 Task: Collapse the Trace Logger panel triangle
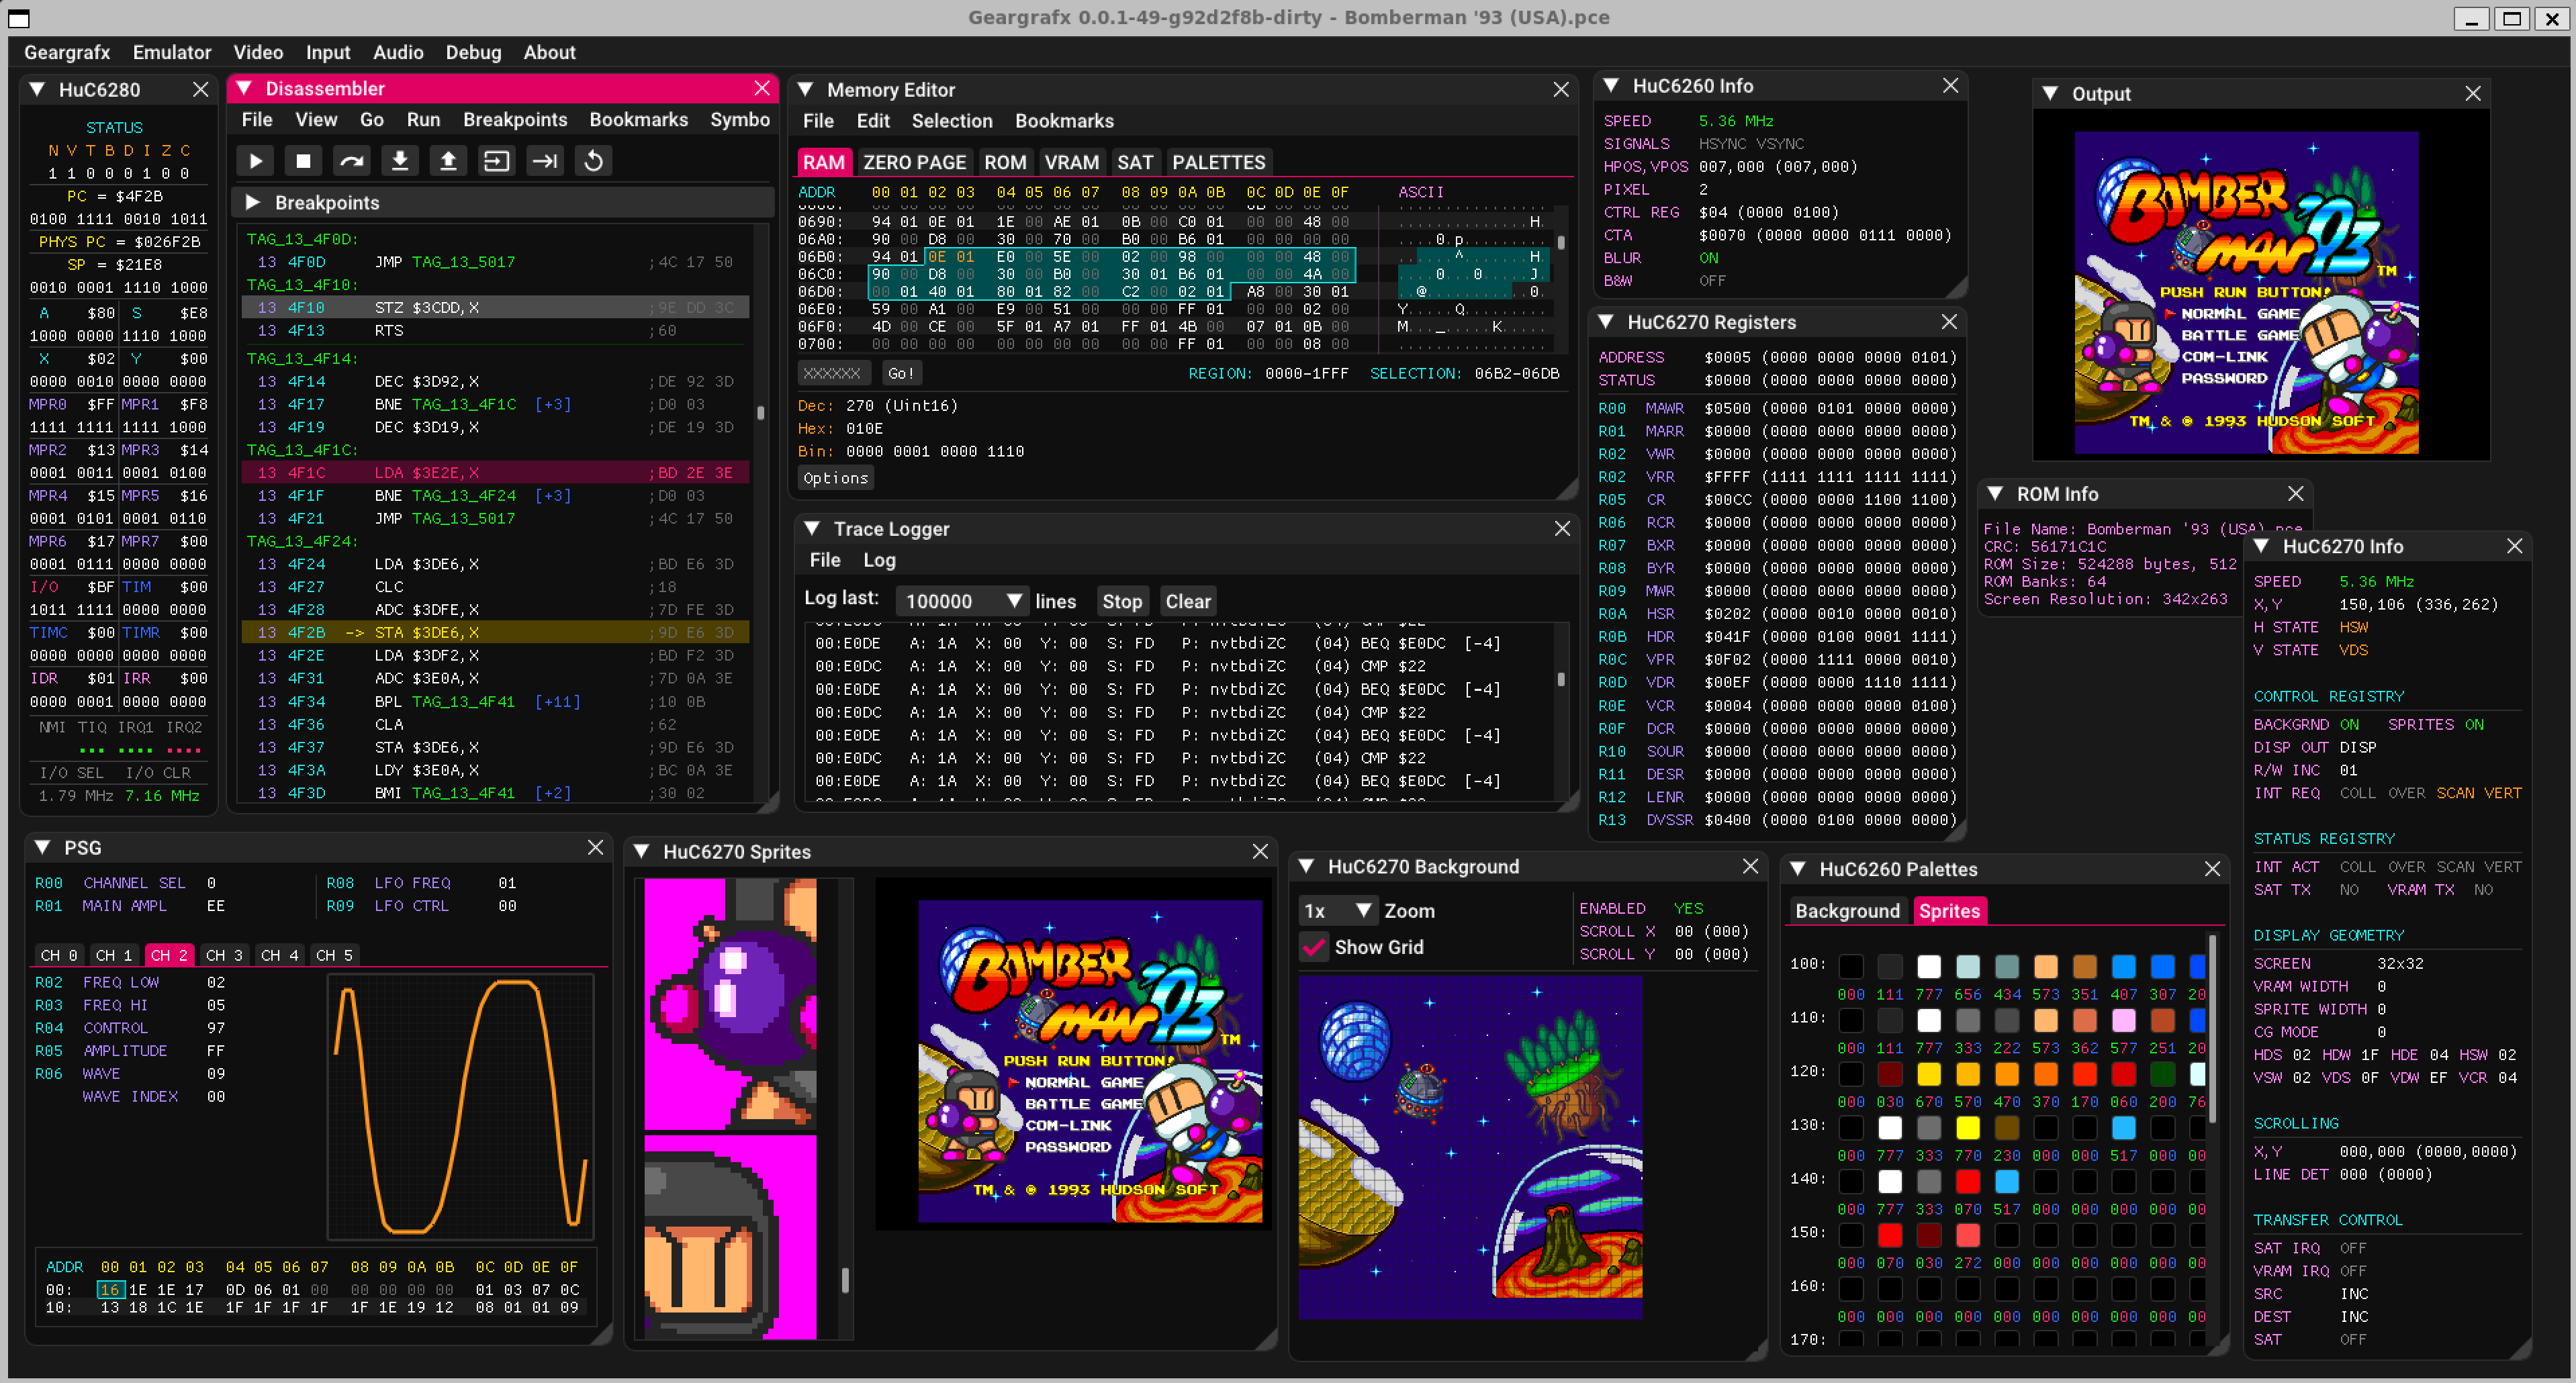point(812,529)
